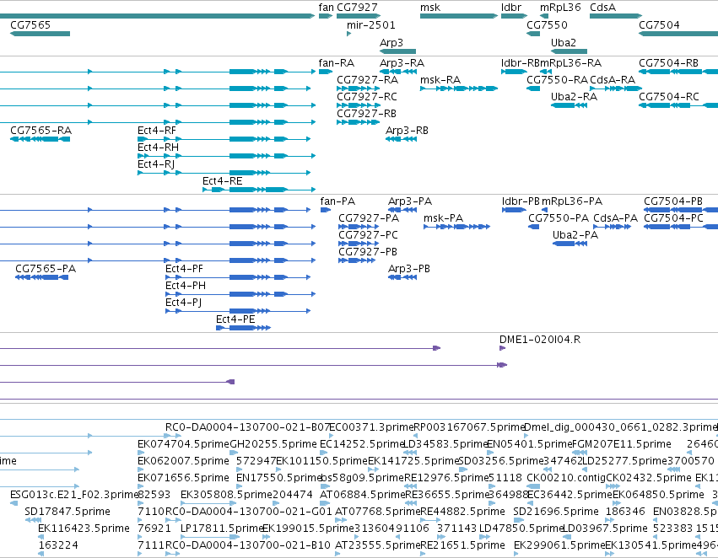Select the Ect4-PE protein label
718x558 pixels.
[x=235, y=319]
